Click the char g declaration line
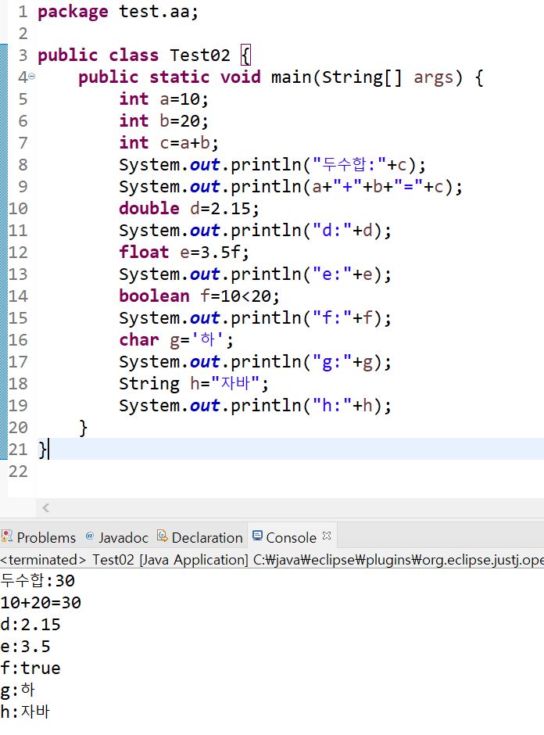The image size is (544, 735). [x=176, y=340]
